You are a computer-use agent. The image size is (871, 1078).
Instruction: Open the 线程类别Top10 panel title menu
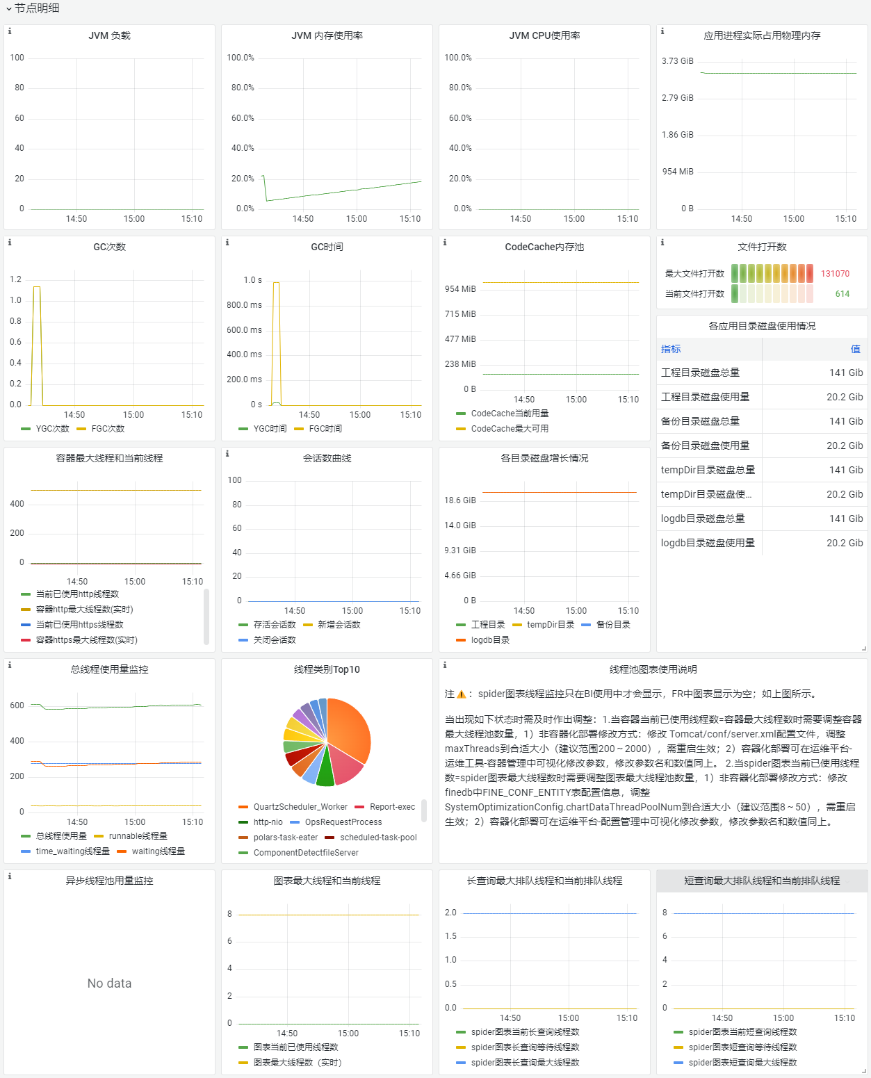click(327, 669)
